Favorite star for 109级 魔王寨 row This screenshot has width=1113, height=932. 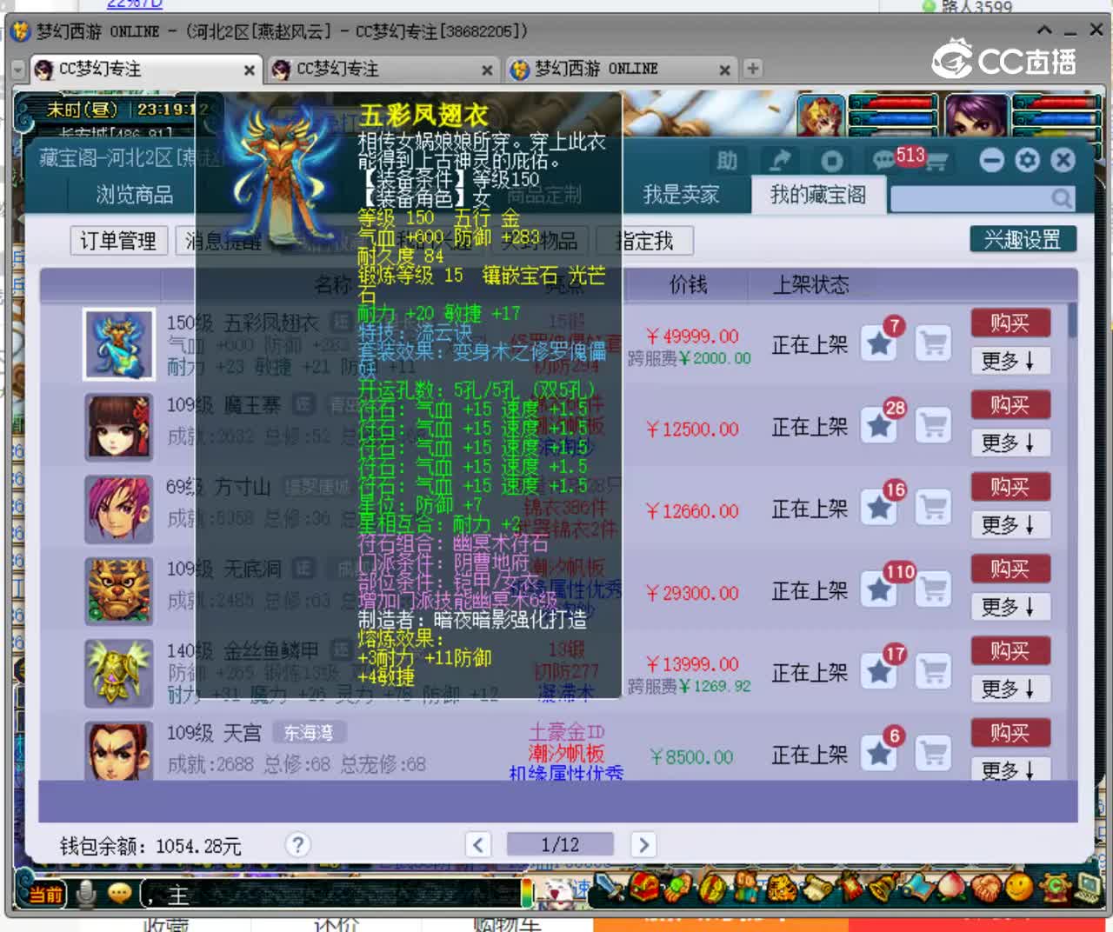click(x=880, y=426)
